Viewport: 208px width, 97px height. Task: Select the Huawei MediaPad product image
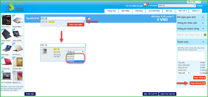pos(18,62)
